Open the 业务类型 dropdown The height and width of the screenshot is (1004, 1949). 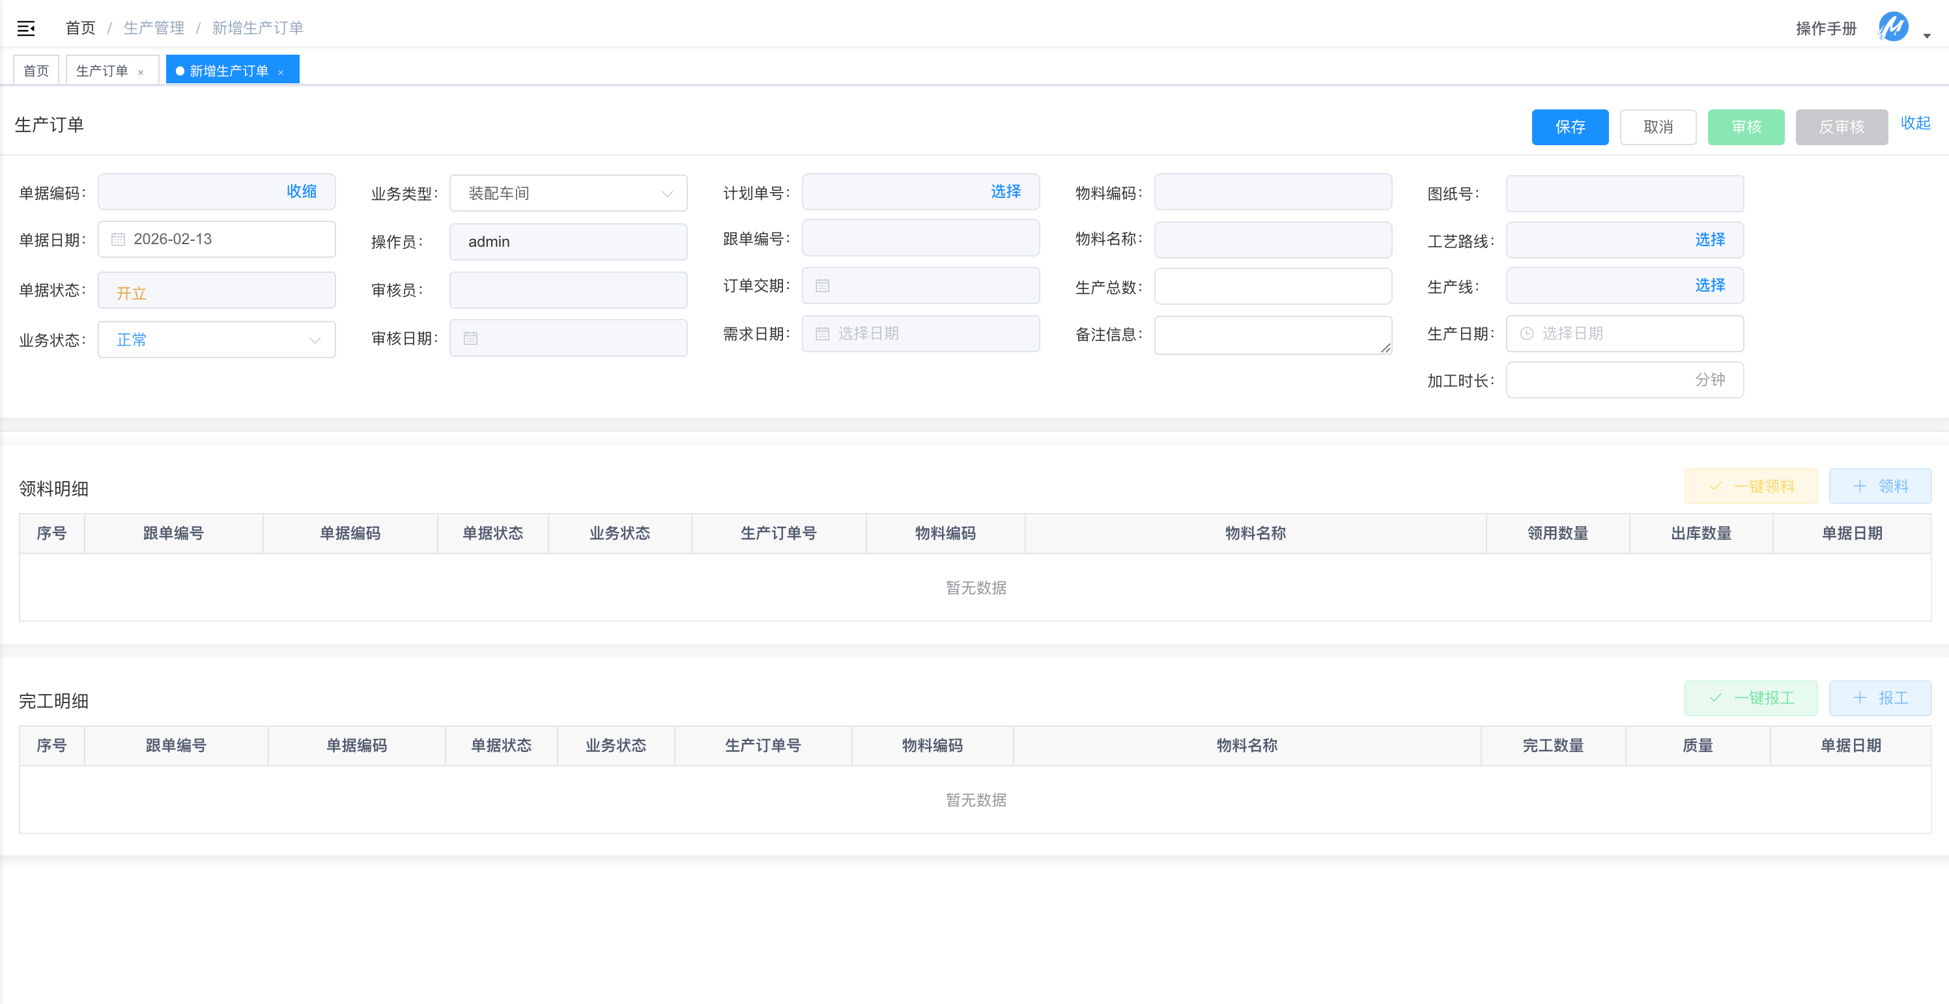click(567, 193)
